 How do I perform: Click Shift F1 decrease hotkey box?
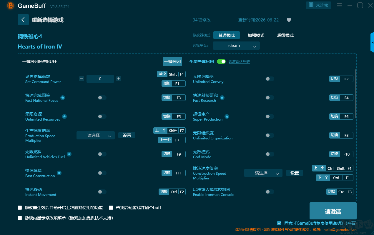[171, 74]
